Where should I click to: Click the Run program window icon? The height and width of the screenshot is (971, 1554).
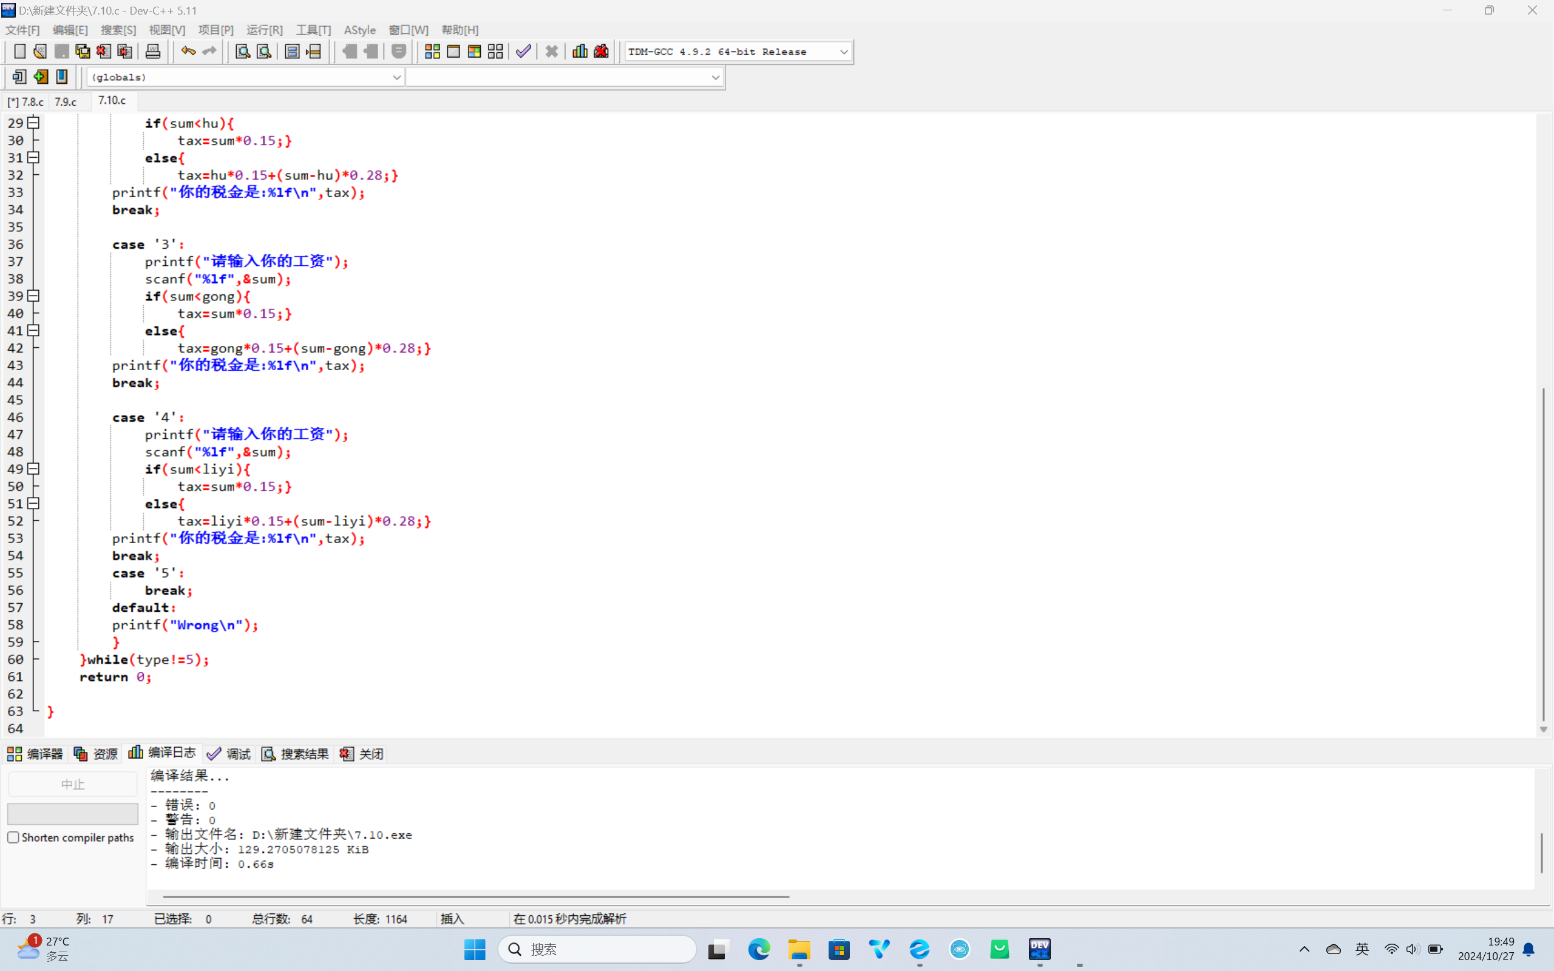[x=453, y=52]
